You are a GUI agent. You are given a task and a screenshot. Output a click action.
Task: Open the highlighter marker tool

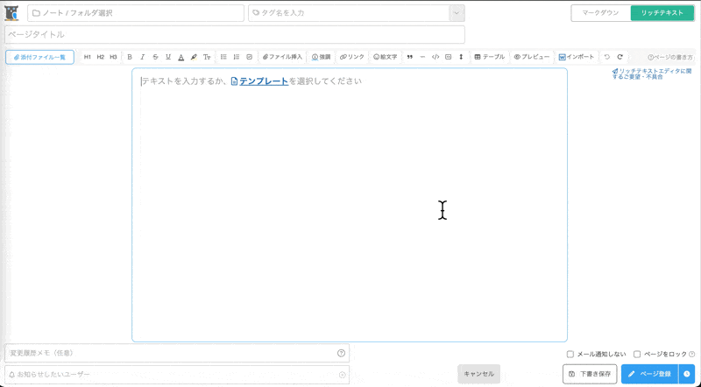(x=194, y=57)
